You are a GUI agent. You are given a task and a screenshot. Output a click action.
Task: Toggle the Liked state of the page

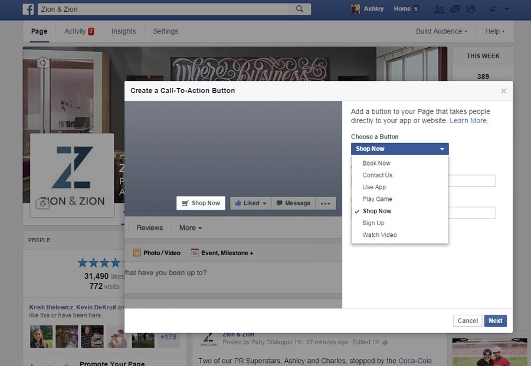[250, 203]
